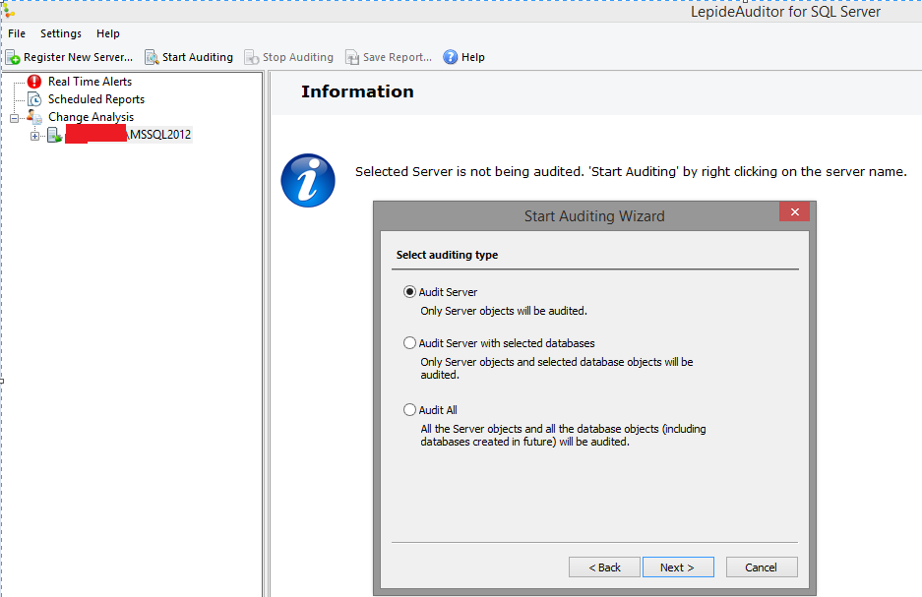Close the Start Auditing Wizard dialog
The width and height of the screenshot is (922, 597).
(794, 212)
